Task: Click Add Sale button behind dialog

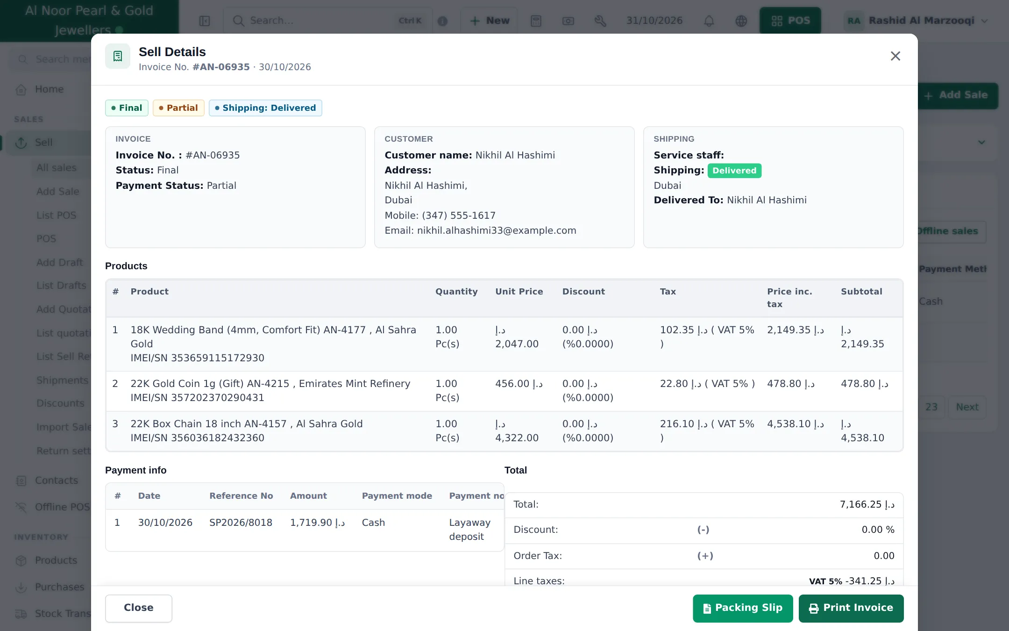Action: (x=957, y=96)
